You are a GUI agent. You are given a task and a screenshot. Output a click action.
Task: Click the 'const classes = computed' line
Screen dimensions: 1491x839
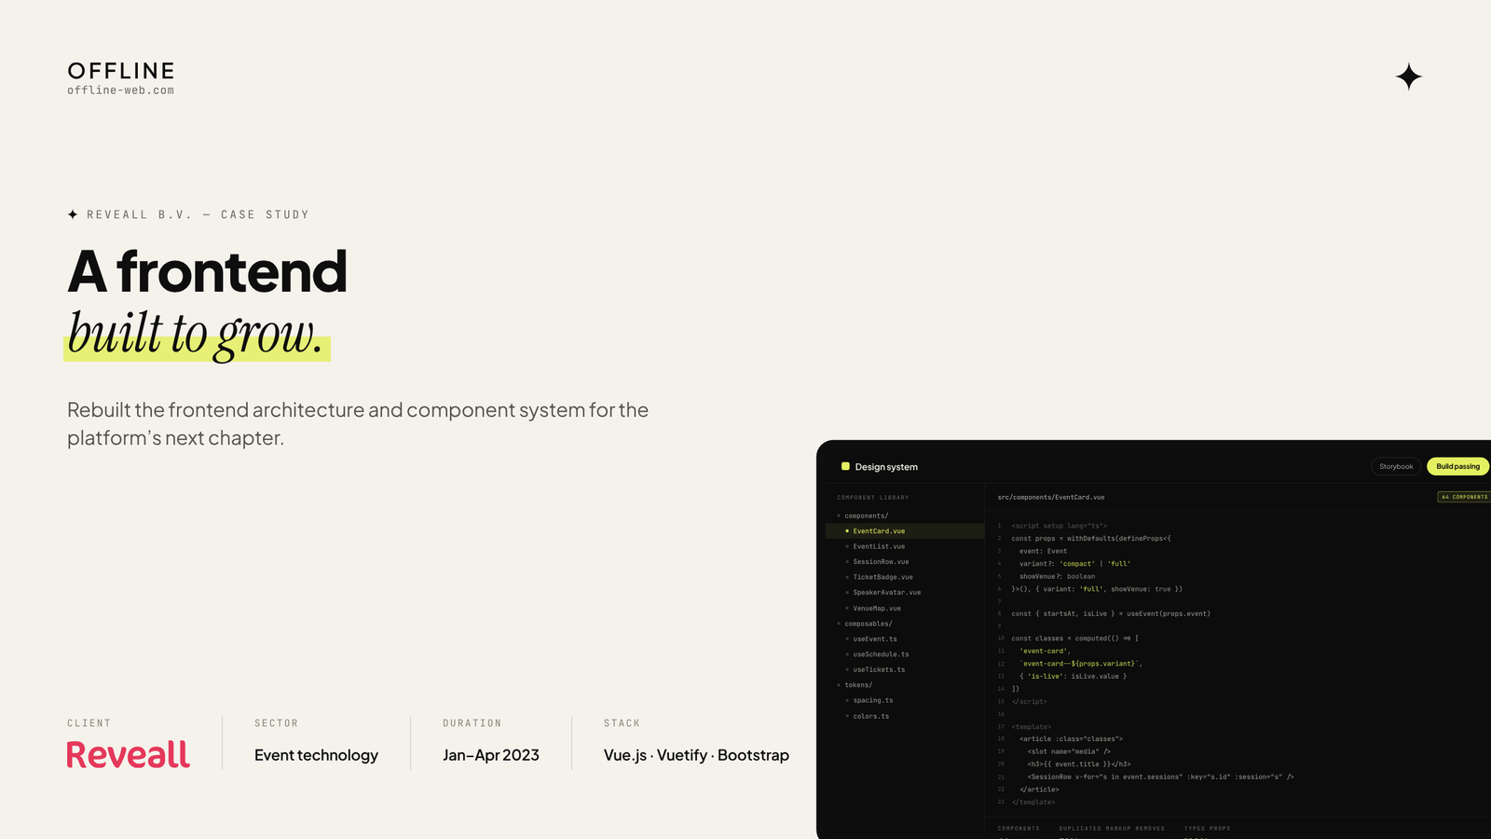coord(1074,639)
